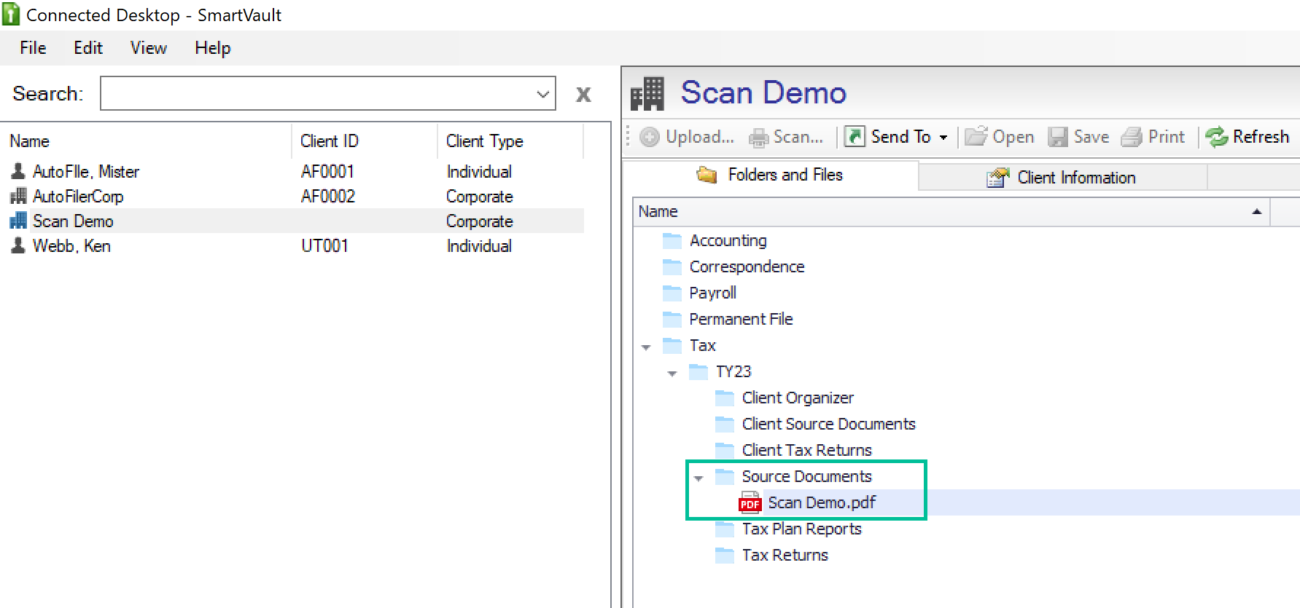This screenshot has height=608, width=1300.
Task: Switch to the Client Information tab
Action: tap(1062, 178)
